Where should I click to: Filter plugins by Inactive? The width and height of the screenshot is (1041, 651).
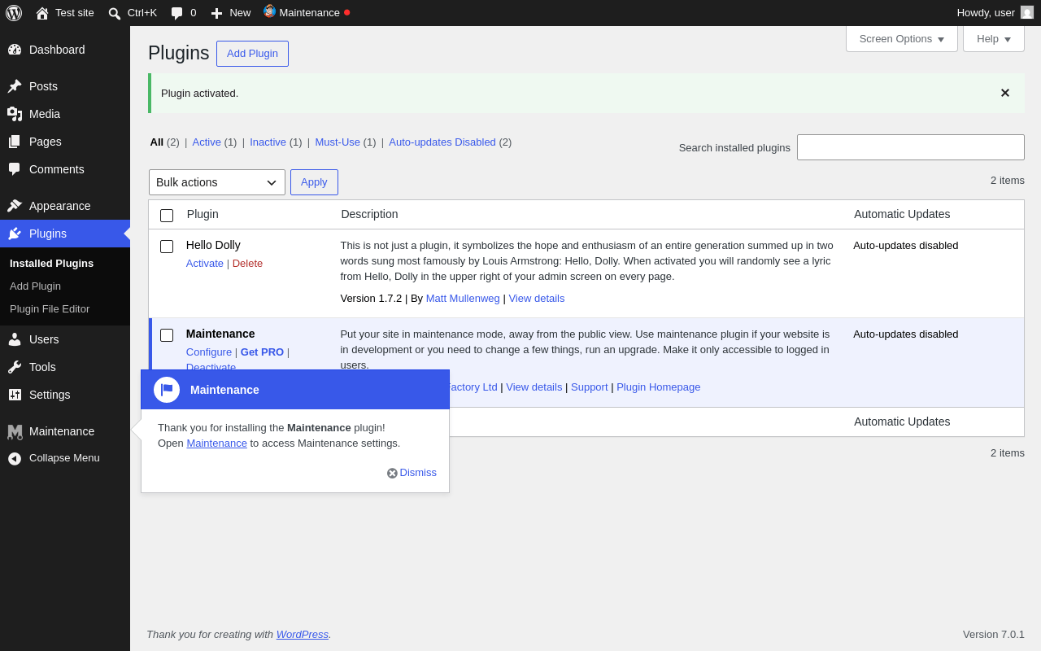[268, 142]
